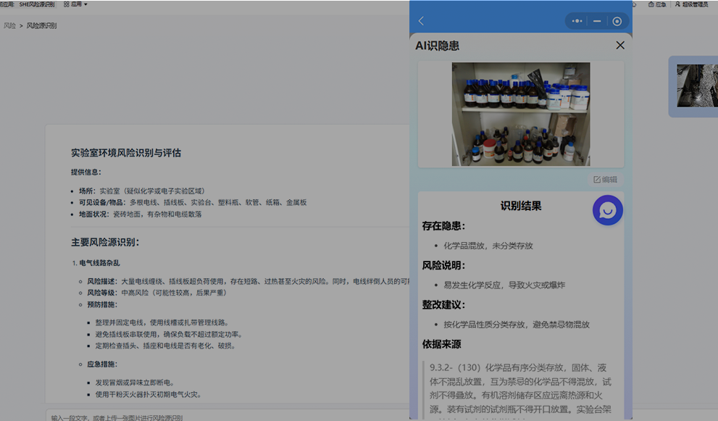
Task: Minimize the mini program with the dash icon
Action: coord(597,21)
